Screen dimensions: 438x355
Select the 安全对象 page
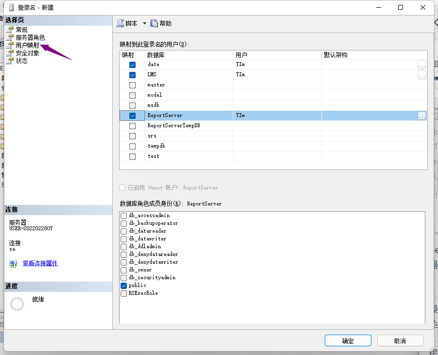click(x=27, y=53)
